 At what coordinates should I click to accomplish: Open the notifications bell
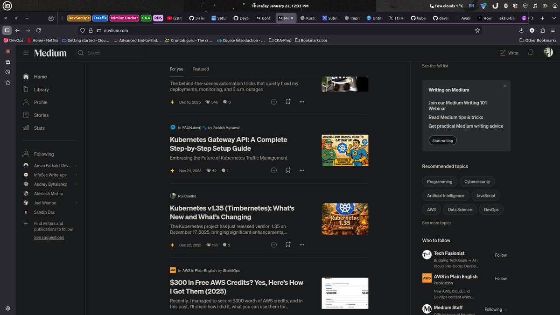pos(531,53)
